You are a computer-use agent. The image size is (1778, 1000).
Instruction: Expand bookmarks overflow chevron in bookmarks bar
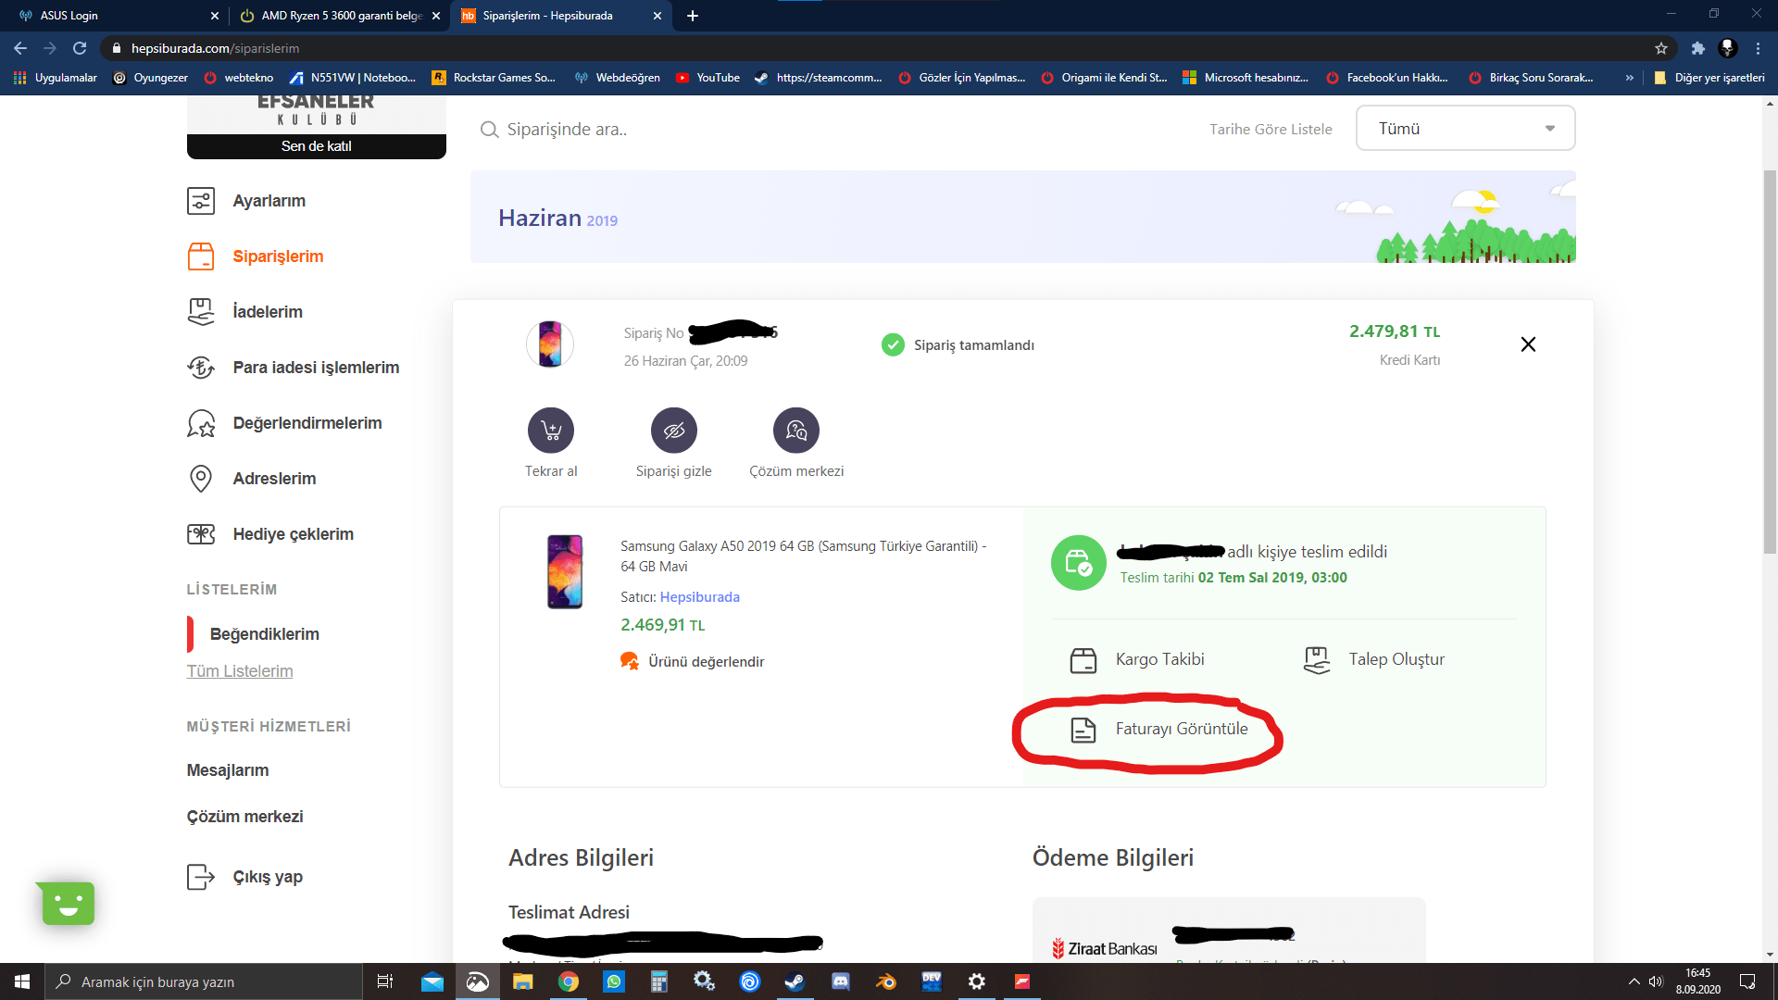[x=1629, y=78]
